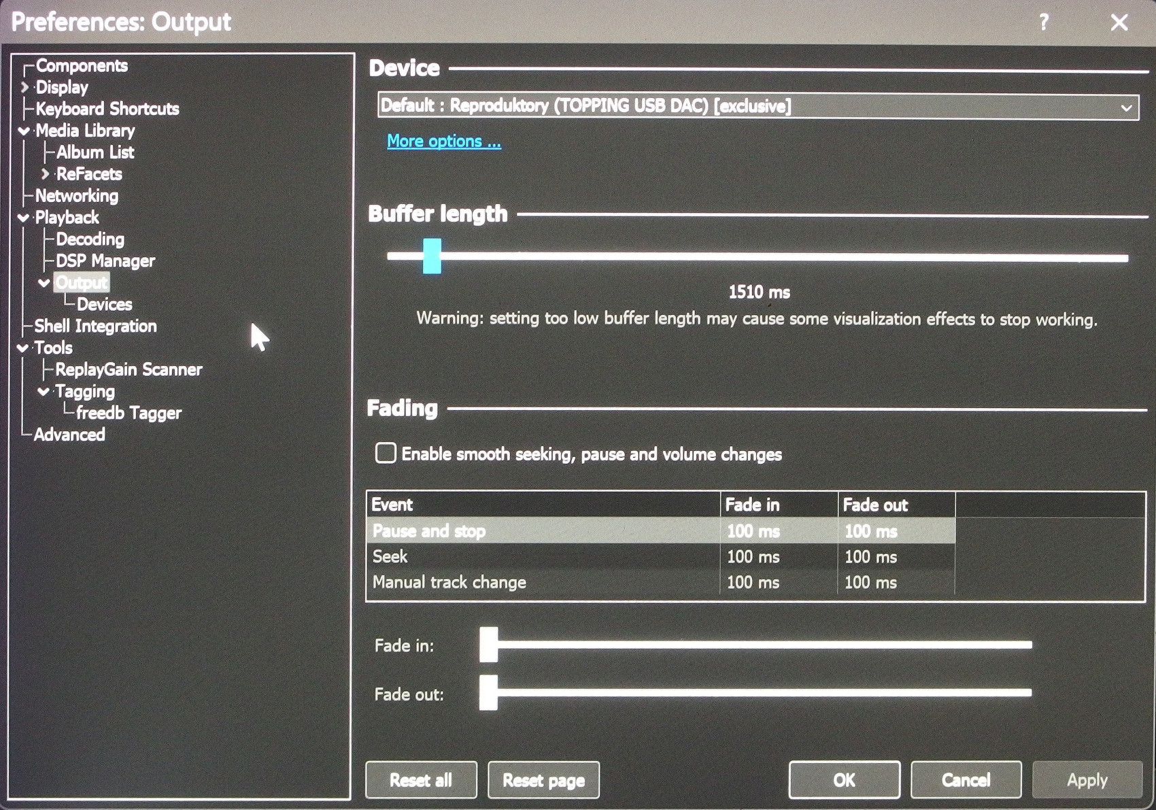Enable smooth seeking, pause and volume changes
The image size is (1156, 810).
[x=386, y=453]
